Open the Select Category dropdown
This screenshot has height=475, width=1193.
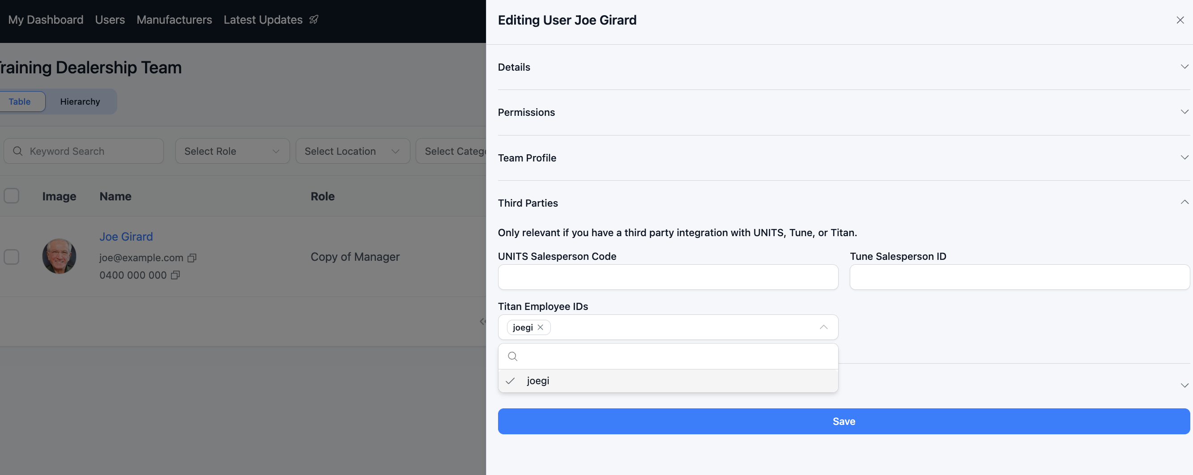pos(451,151)
